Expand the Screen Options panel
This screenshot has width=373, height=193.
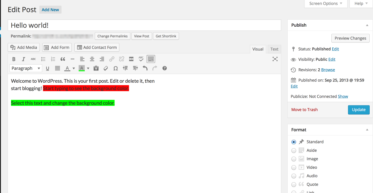(x=326, y=4)
